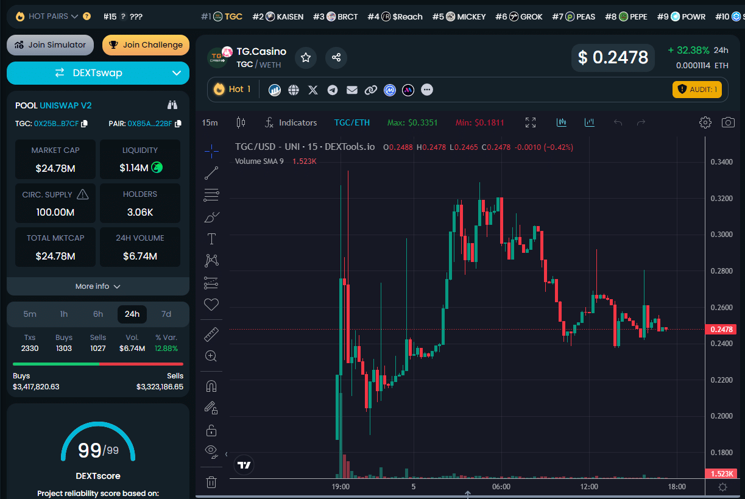Collapse the drawing toolbar side arrow

[x=226, y=454]
